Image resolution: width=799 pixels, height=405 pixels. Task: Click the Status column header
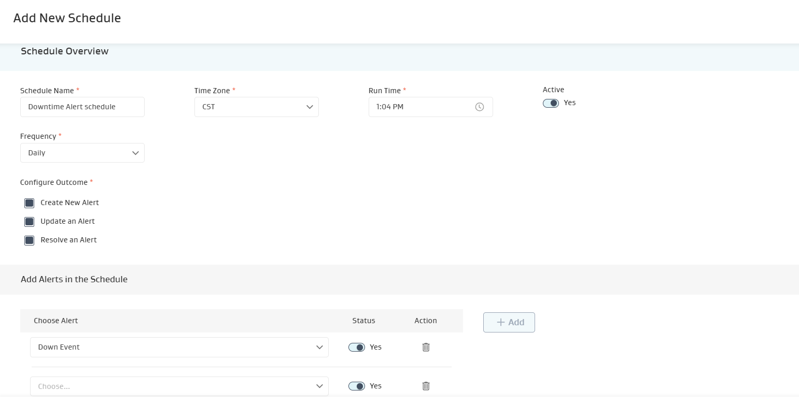click(x=363, y=321)
